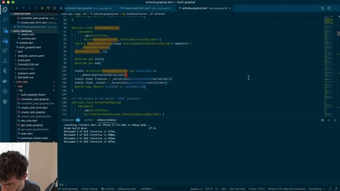Click the clear console icon in panel
The image size is (340, 191).
[322, 120]
